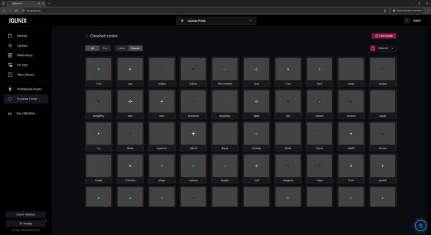Select the Demon1 crosshair
The image size is (431, 235).
tap(351, 104)
